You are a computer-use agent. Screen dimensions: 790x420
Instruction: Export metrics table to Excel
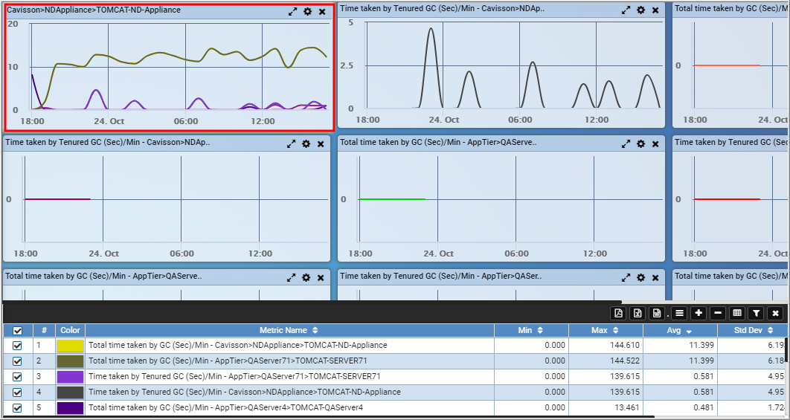pyautogui.click(x=638, y=314)
